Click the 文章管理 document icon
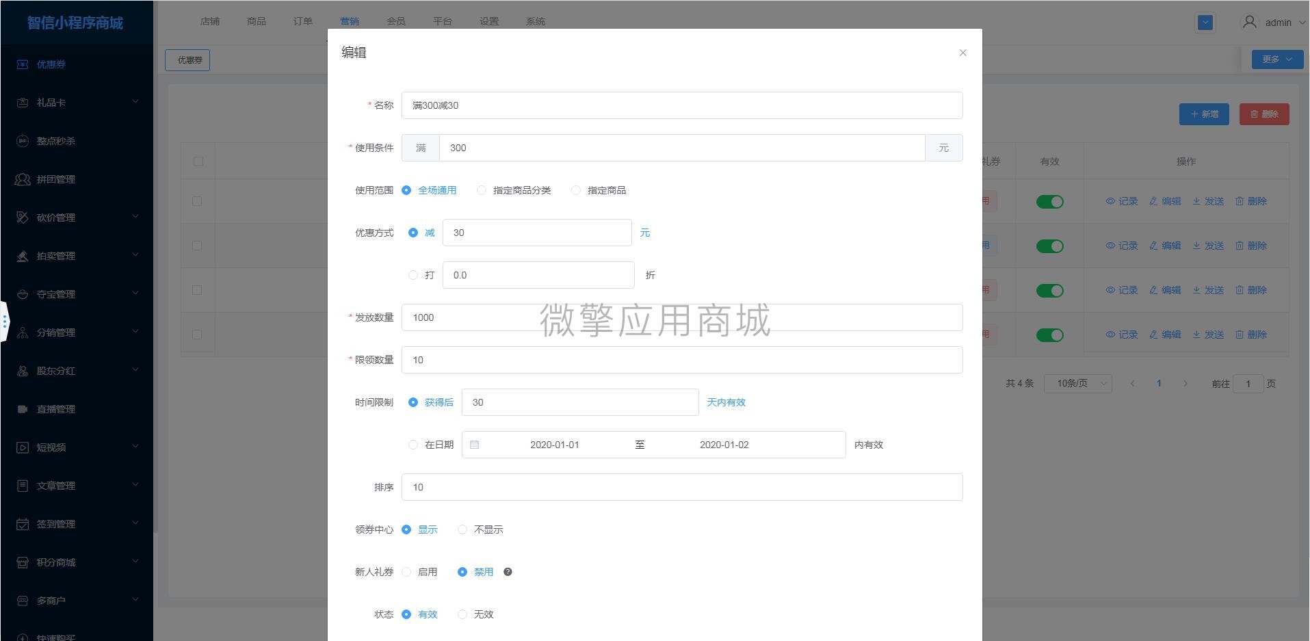Image resolution: width=1310 pixels, height=641 pixels. pos(23,486)
